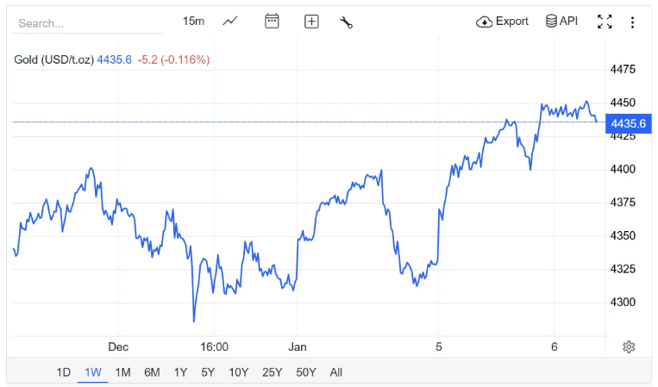Open the three-dot more options menu

click(x=632, y=22)
